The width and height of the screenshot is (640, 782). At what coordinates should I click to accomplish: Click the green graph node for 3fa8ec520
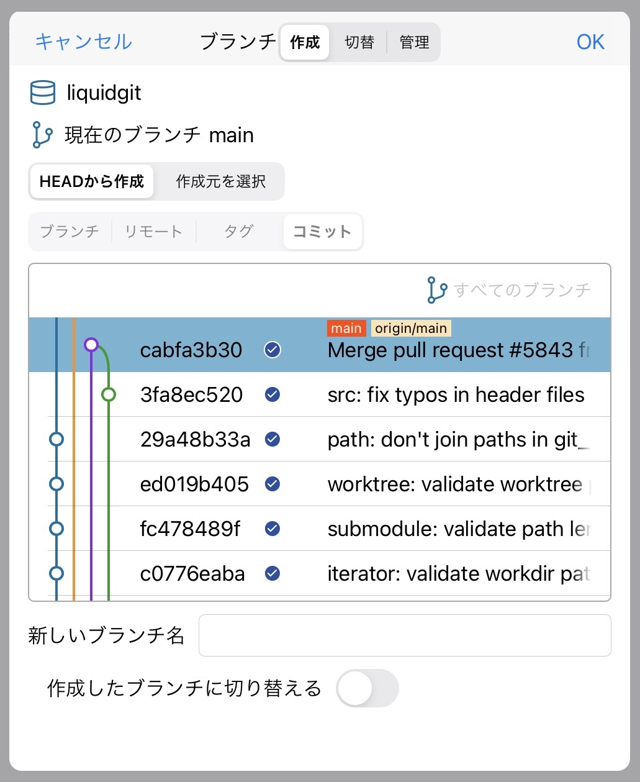(109, 394)
